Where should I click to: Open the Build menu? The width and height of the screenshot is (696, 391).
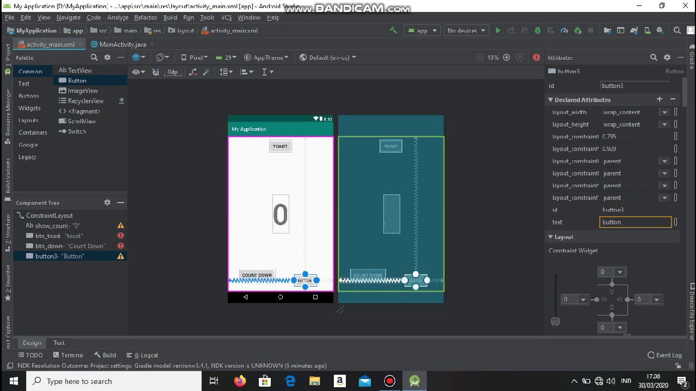(170, 17)
